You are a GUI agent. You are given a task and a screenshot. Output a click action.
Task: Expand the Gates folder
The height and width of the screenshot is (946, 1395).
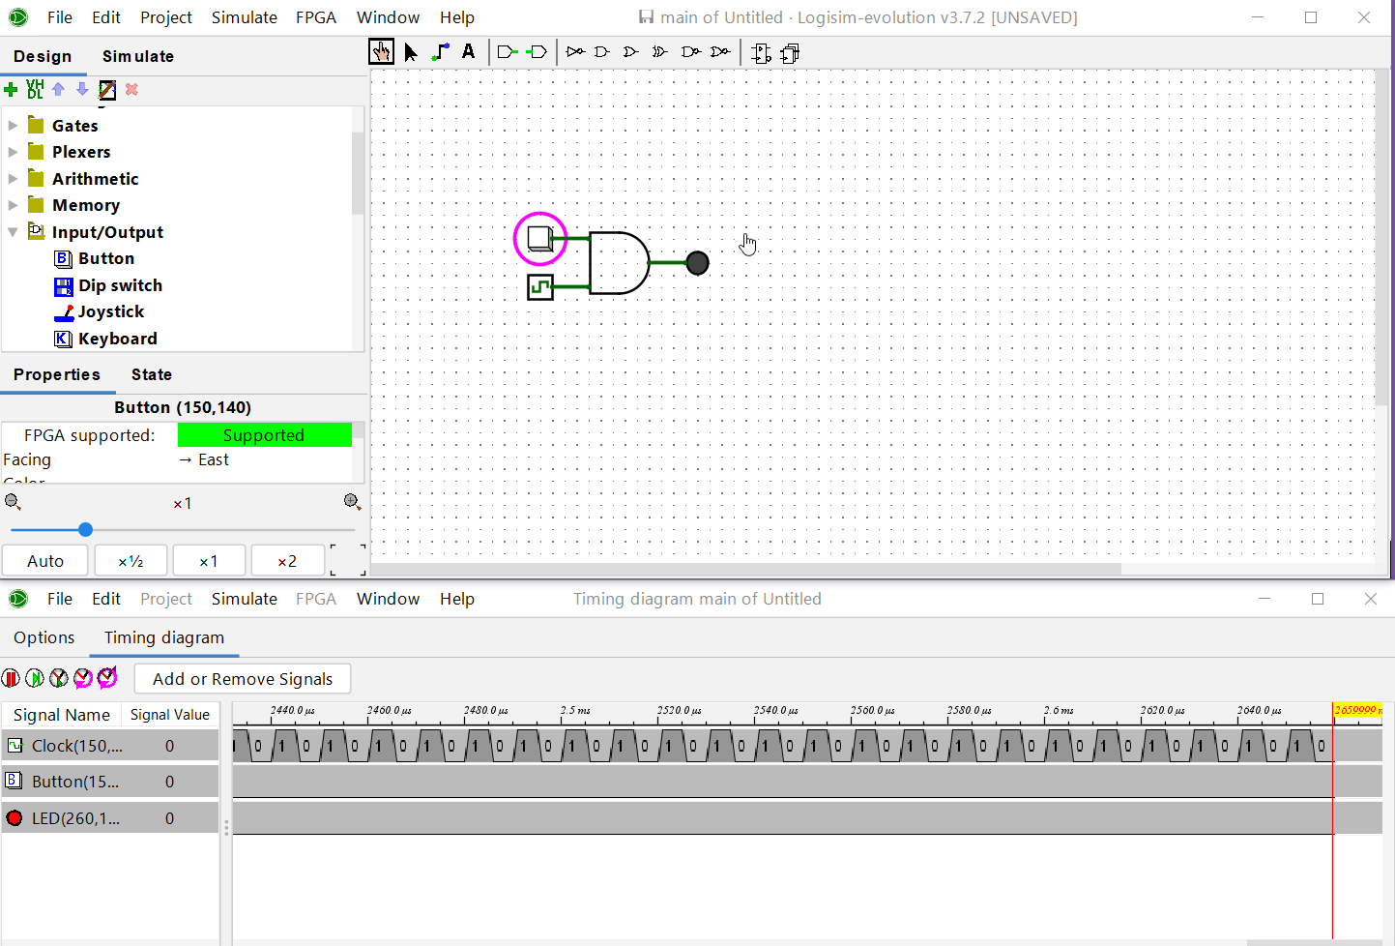[x=13, y=126]
